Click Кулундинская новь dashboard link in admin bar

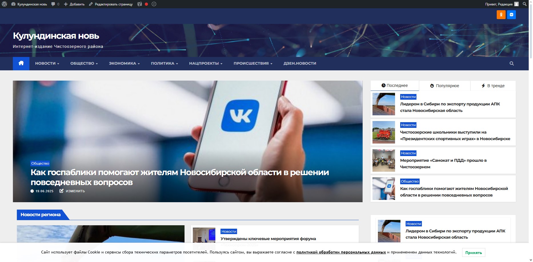tap(29, 4)
